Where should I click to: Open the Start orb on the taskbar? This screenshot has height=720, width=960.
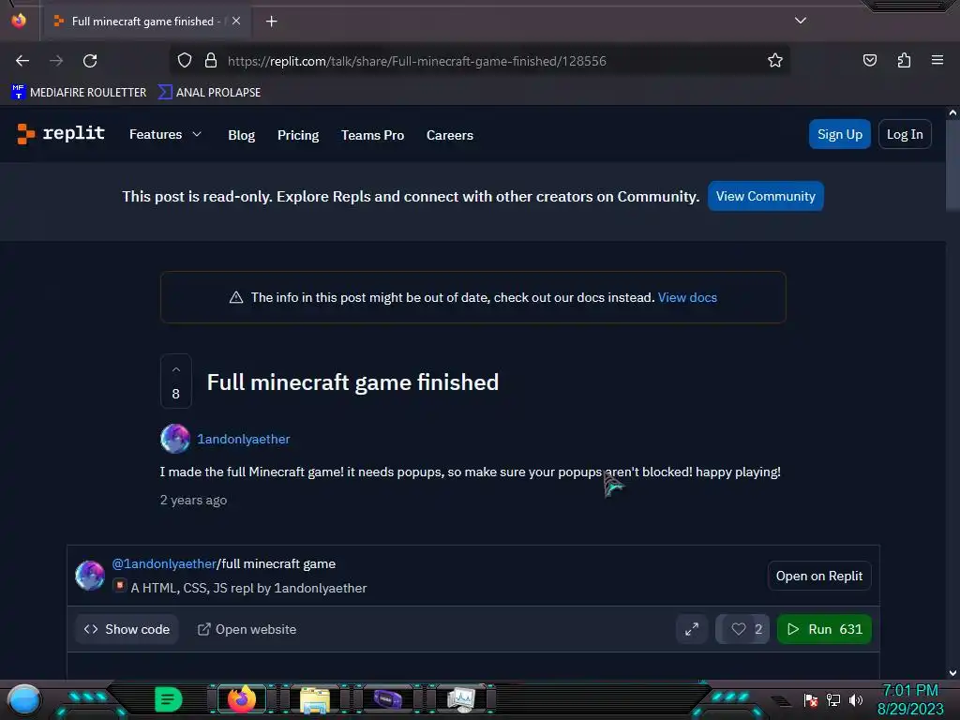point(24,699)
